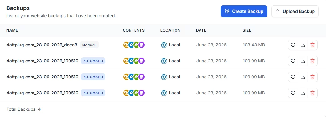Image resolution: width=326 pixels, height=117 pixels.
Task: Click June 23, 2026 date in last row
Action: pyautogui.click(x=211, y=93)
